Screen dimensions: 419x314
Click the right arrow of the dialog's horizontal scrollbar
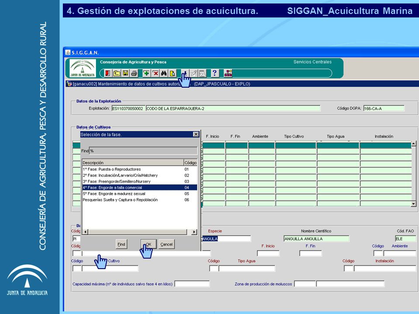click(x=194, y=232)
